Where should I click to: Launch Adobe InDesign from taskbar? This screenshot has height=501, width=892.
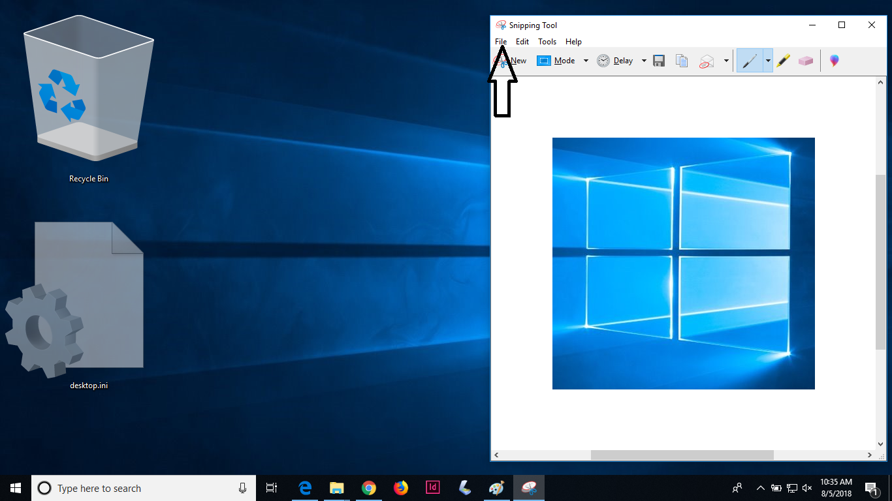pos(432,488)
